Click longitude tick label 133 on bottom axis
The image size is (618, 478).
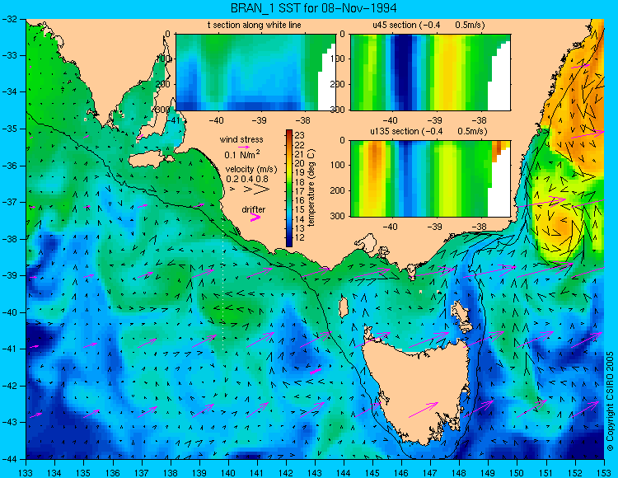pos(26,472)
